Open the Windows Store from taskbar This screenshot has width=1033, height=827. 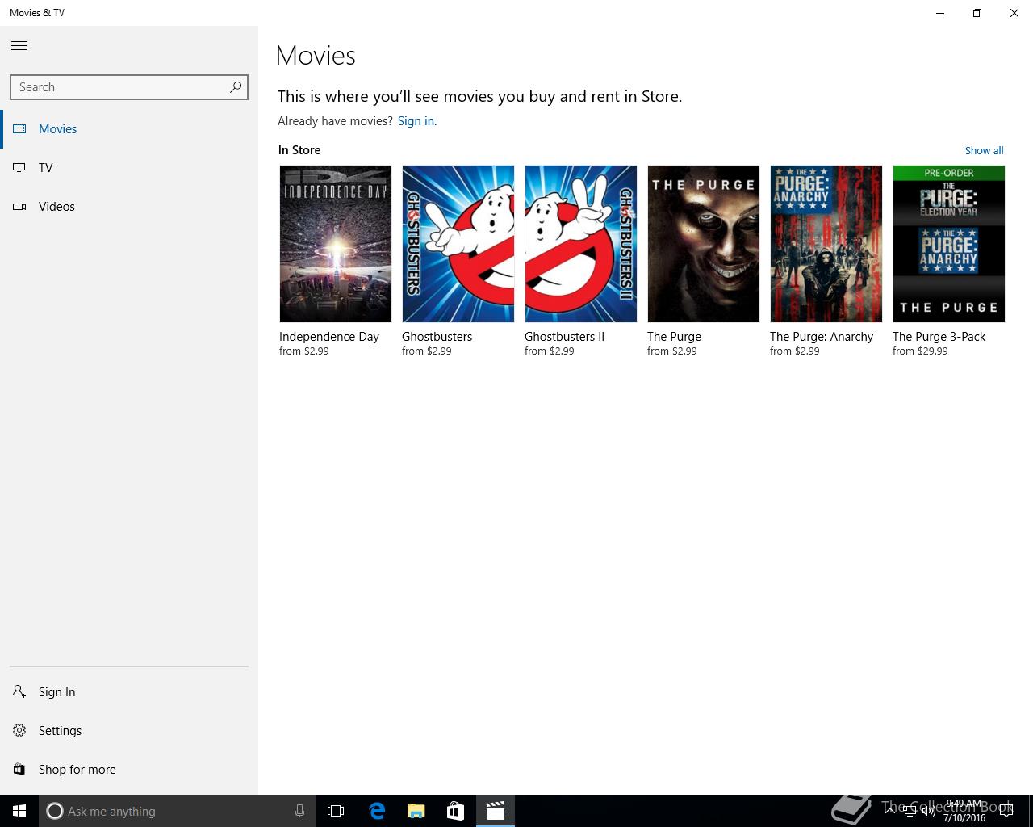455,811
